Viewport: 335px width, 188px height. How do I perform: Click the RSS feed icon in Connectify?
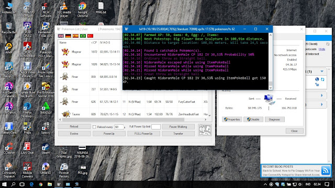[x=326, y=171]
